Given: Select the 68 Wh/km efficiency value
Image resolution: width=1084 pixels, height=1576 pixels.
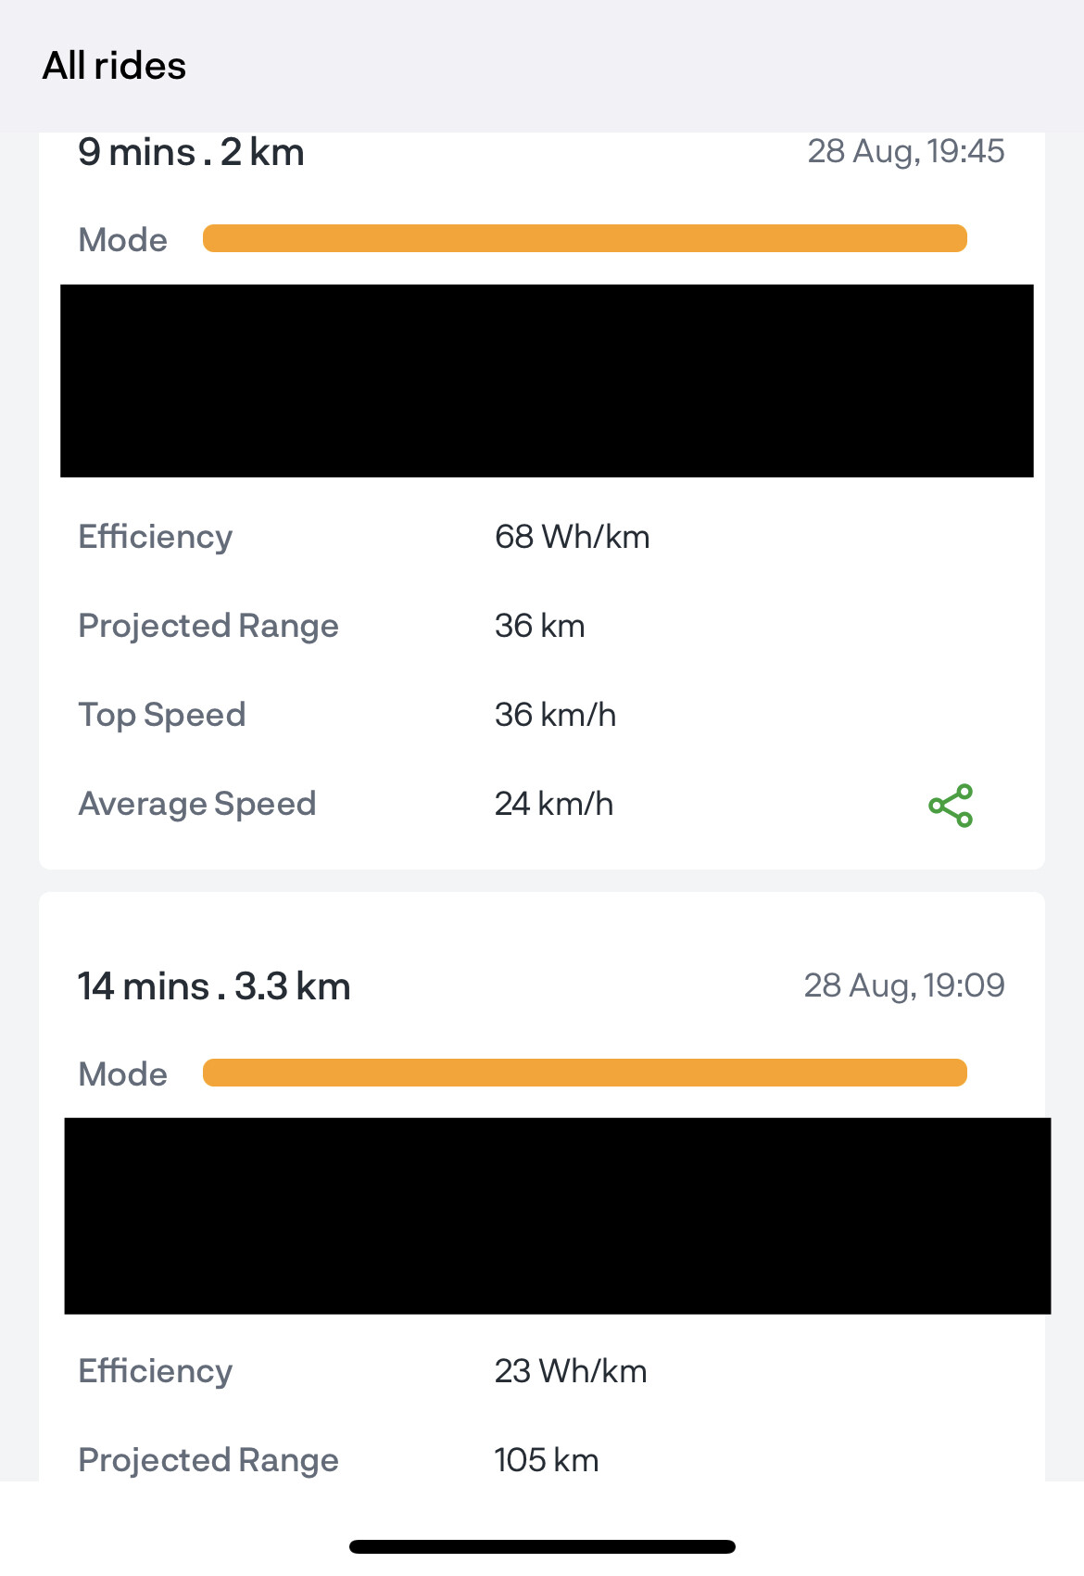Looking at the screenshot, I should (x=573, y=537).
